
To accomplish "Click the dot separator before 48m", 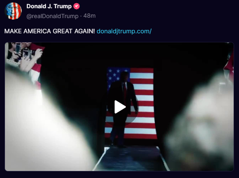I will coord(81,16).
